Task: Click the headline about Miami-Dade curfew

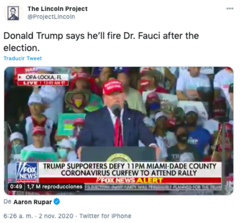Action: point(130,170)
